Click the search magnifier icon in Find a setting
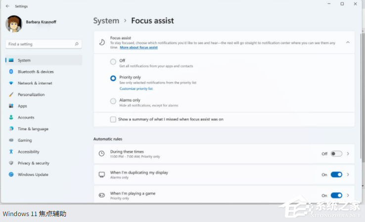 point(77,44)
